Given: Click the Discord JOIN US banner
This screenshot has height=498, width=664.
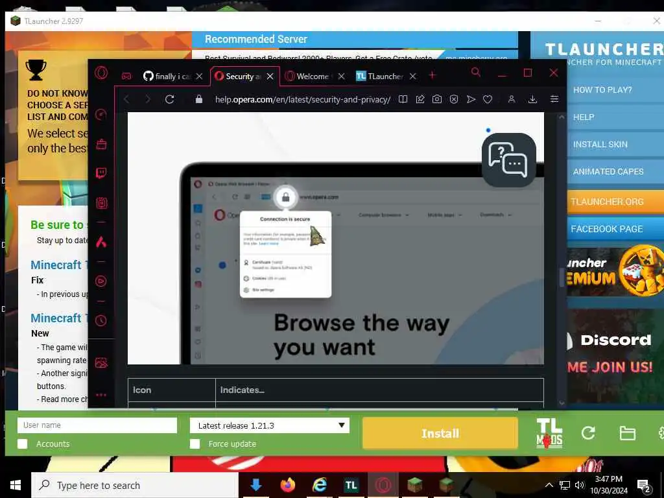Looking at the screenshot, I should click(615, 356).
